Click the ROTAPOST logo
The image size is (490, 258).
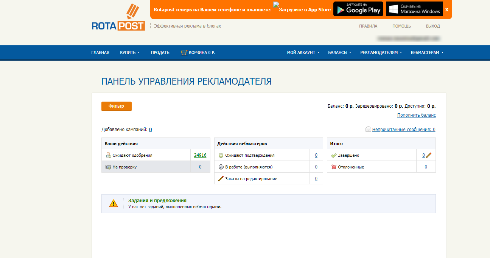pyautogui.click(x=118, y=17)
